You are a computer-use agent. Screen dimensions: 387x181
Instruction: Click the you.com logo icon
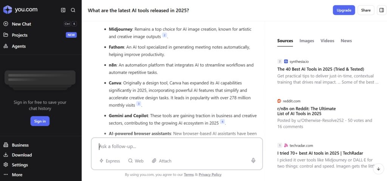[8, 10]
